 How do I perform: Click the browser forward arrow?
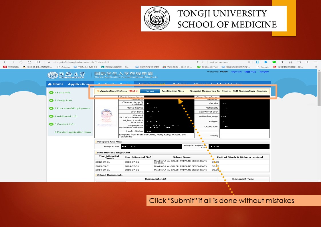13,62
